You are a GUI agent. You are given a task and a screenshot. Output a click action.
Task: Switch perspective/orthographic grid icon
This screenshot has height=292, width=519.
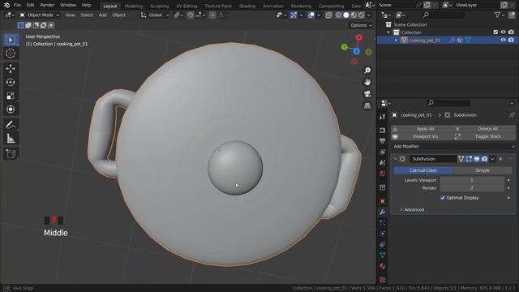(x=367, y=105)
